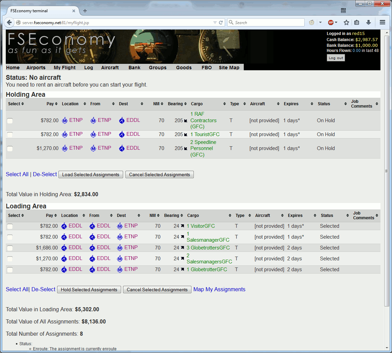Open the Bank menu
Image resolution: width=392 pixels, height=353 pixels.
tap(135, 68)
